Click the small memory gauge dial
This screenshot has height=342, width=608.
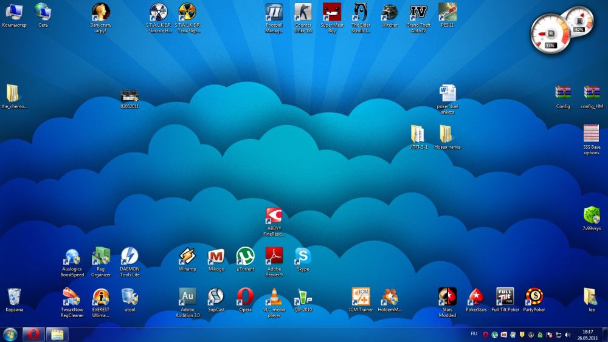[579, 20]
